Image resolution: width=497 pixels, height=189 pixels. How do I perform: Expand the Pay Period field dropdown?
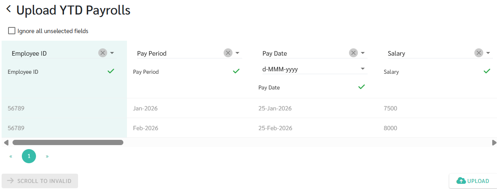pyautogui.click(x=237, y=53)
